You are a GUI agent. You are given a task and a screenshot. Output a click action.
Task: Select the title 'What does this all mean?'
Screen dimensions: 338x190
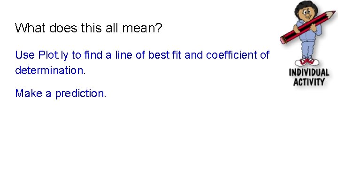89,28
